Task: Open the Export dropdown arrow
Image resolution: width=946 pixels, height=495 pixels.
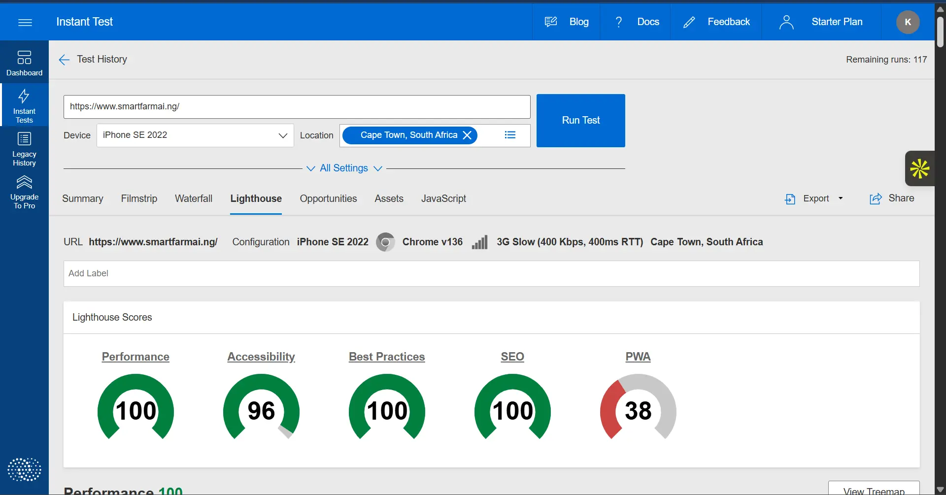Action: (841, 198)
